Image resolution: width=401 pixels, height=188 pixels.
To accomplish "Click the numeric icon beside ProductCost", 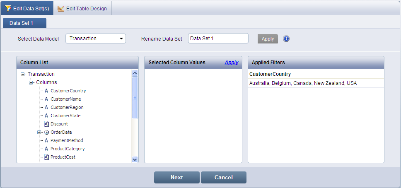I will [x=46, y=157].
